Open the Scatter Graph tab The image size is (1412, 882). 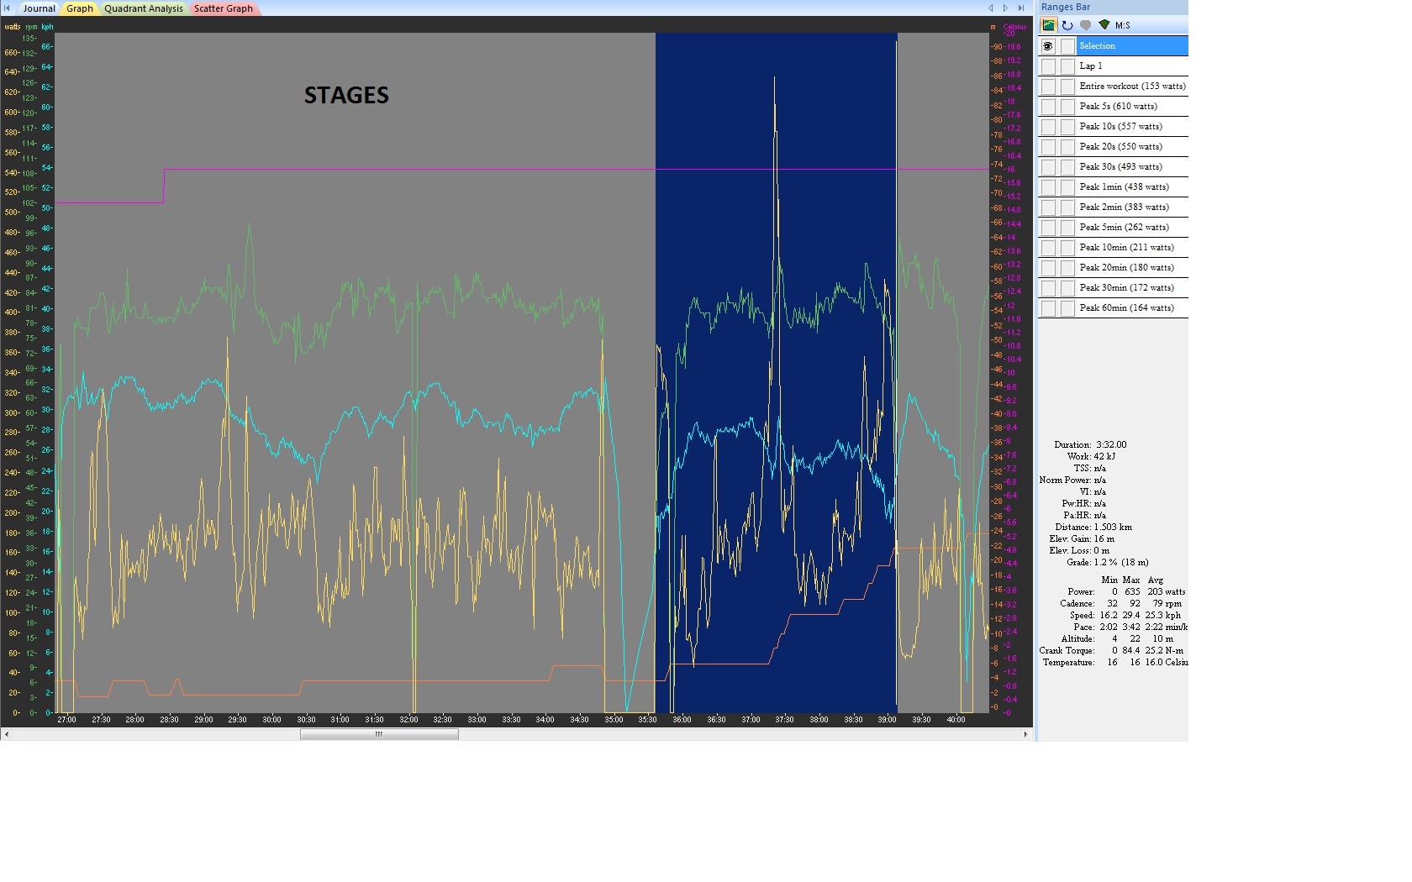click(x=223, y=8)
